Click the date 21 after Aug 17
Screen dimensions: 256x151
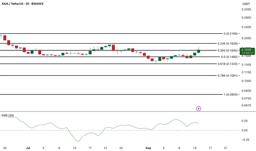click(226, 148)
